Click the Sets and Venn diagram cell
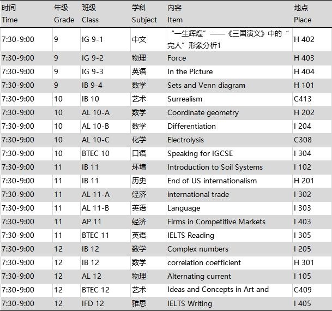332x311 pixels. [x=206, y=85]
